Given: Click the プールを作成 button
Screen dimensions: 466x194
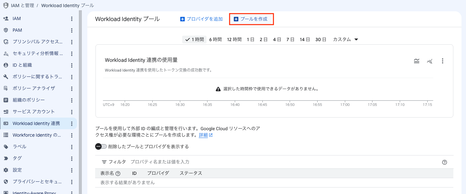Looking at the screenshot, I should pos(251,19).
